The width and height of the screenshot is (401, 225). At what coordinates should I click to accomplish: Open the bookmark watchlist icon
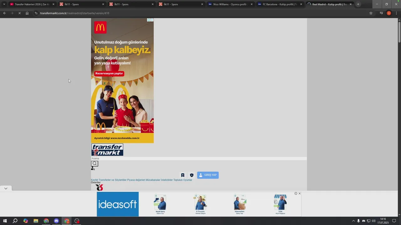(183, 175)
